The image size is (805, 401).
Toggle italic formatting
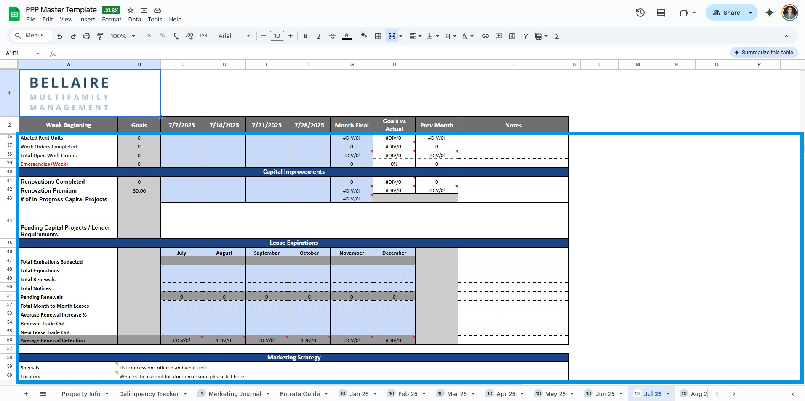point(319,36)
